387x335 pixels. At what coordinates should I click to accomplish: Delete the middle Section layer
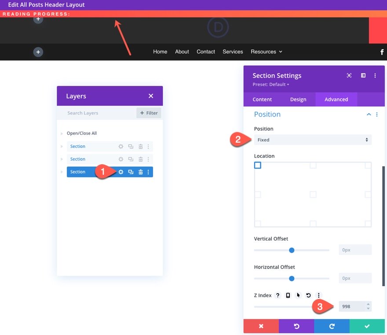pos(140,159)
